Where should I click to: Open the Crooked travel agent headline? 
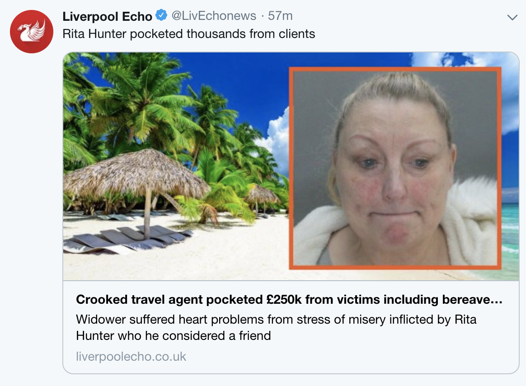pos(289,299)
